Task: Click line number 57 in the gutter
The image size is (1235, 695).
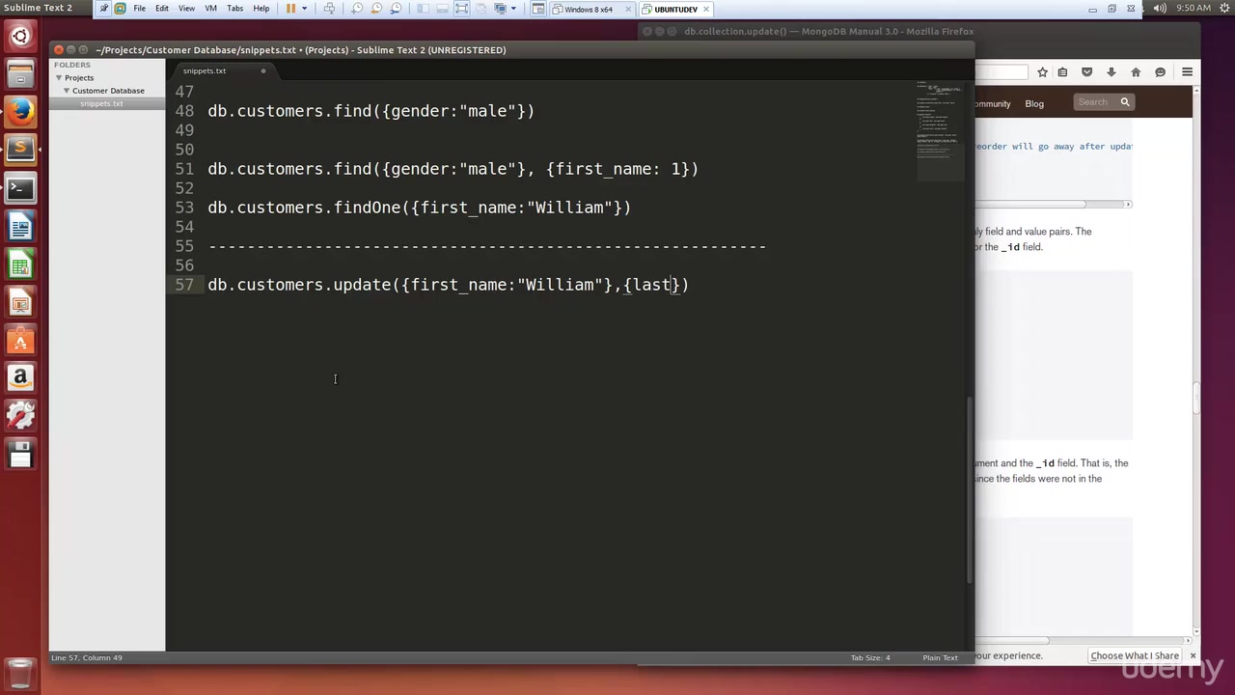Action: 184,285
